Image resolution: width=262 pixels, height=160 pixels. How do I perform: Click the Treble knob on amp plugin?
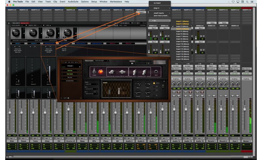tap(135, 72)
